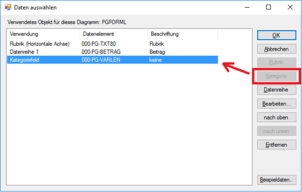Open Bearbeiten... for the selected entry
The image size is (302, 192).
[x=276, y=104]
